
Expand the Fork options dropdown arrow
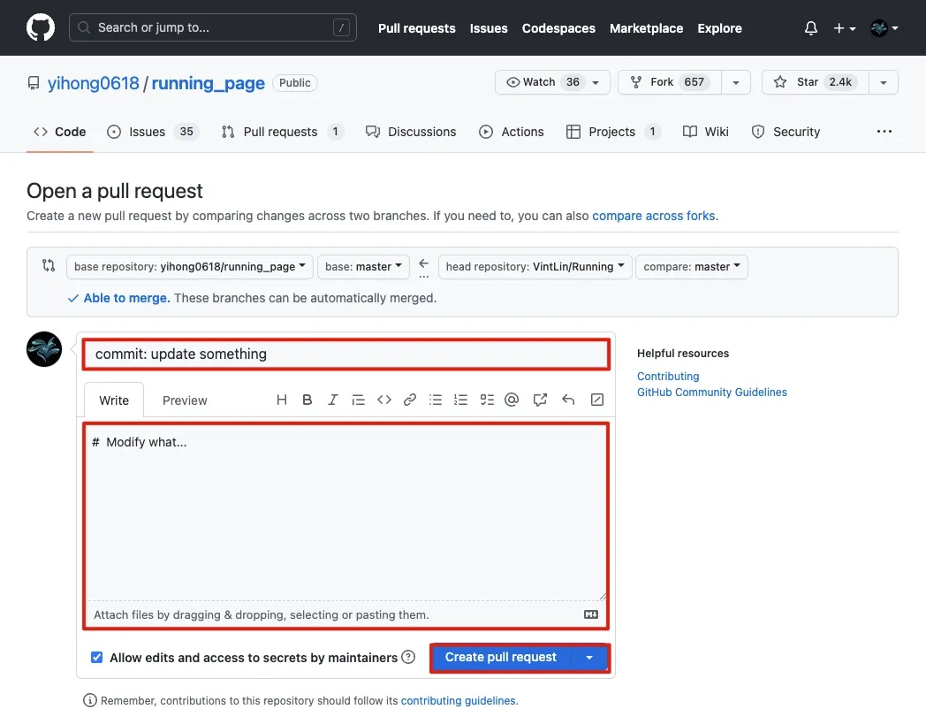pos(736,83)
